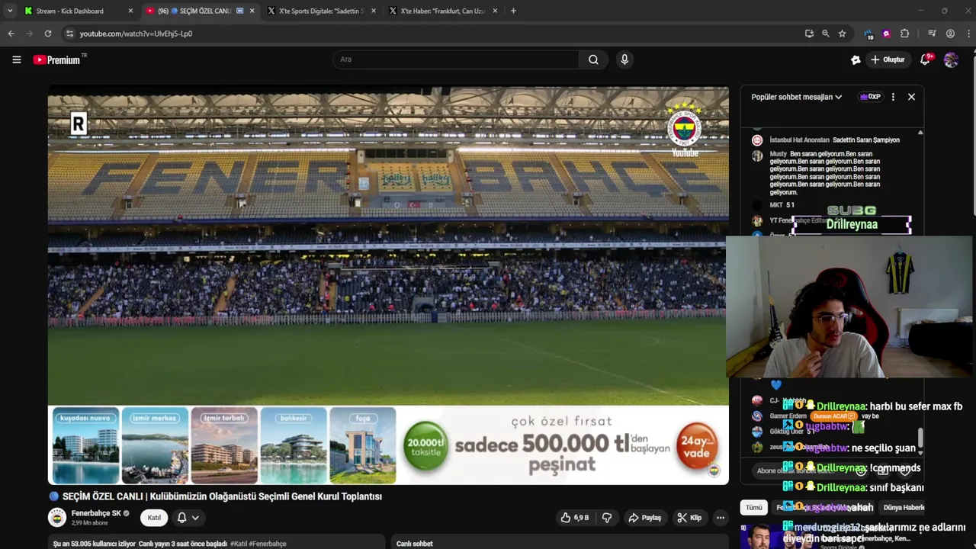The width and height of the screenshot is (976, 549).
Task: Expand Popüler sohbet mesajları dropdown
Action: 797,97
